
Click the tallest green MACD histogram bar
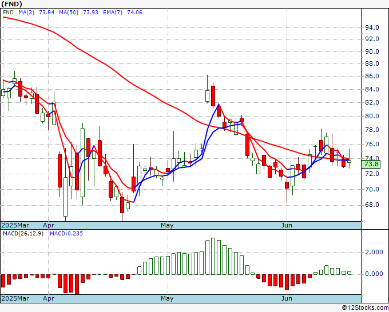213,256
